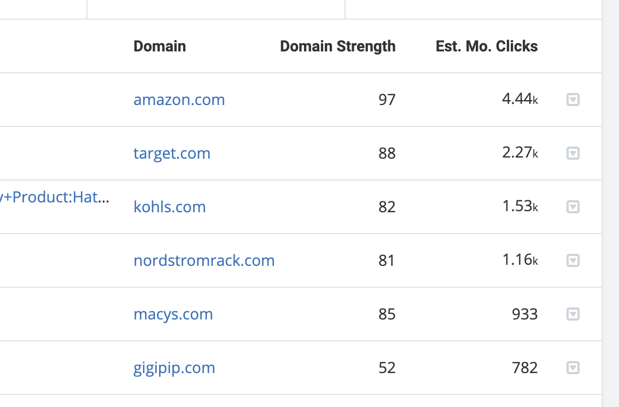
Task: Open the target.com row dropdown arrow
Action: (x=573, y=153)
